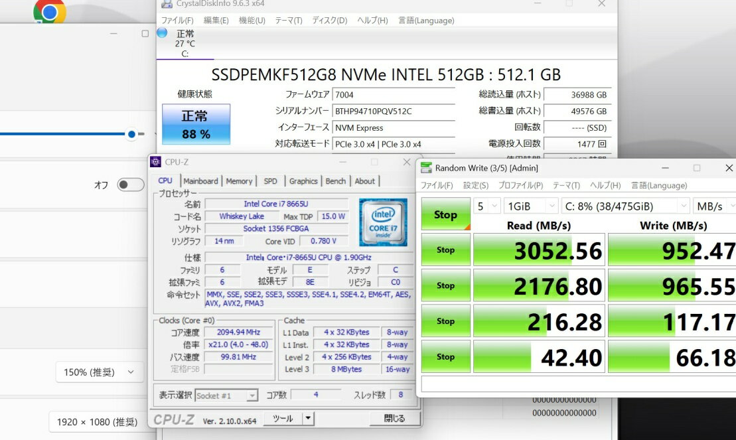Open the SPD tab in CPU-Z
Viewport: 736px width, 440px height.
click(x=270, y=181)
